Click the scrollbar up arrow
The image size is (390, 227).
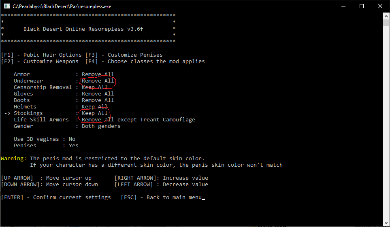pyautogui.click(x=386, y=16)
